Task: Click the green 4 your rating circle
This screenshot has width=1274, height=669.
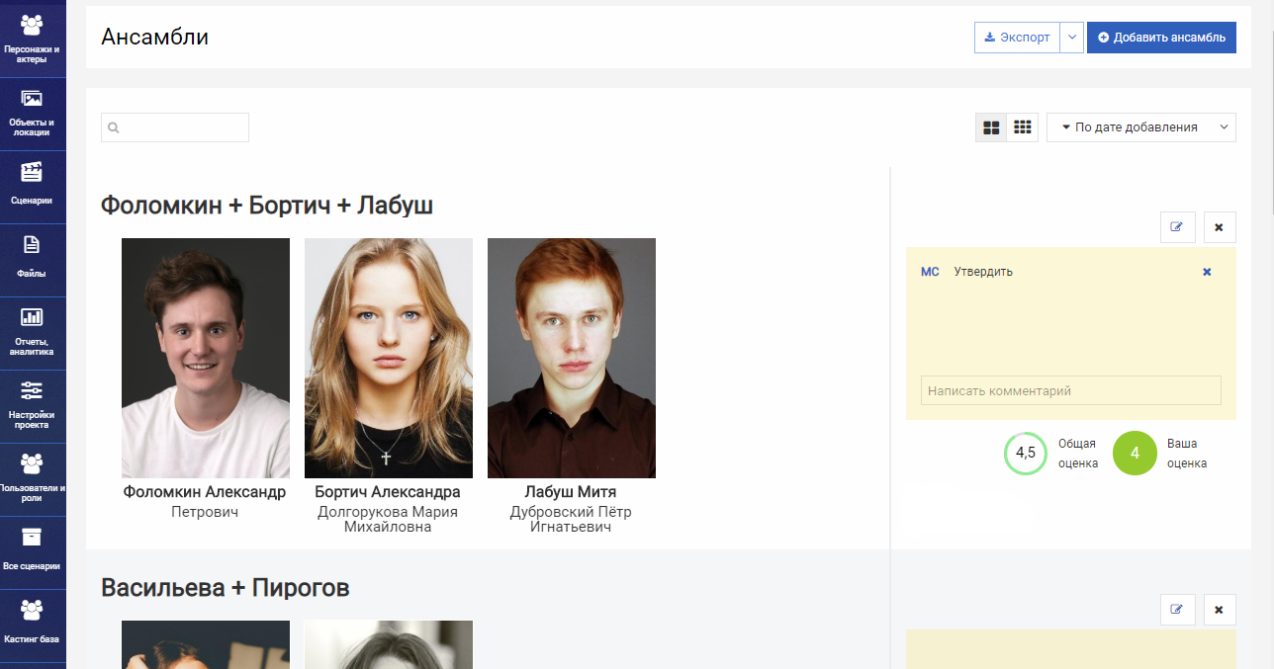Action: pyautogui.click(x=1135, y=454)
